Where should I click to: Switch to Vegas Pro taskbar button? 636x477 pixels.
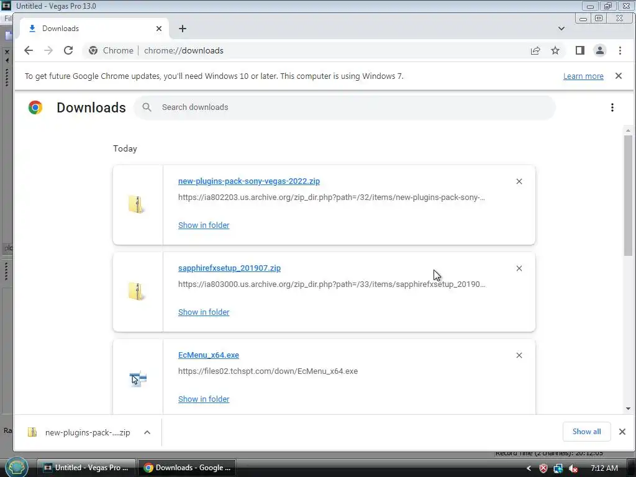[86, 468]
